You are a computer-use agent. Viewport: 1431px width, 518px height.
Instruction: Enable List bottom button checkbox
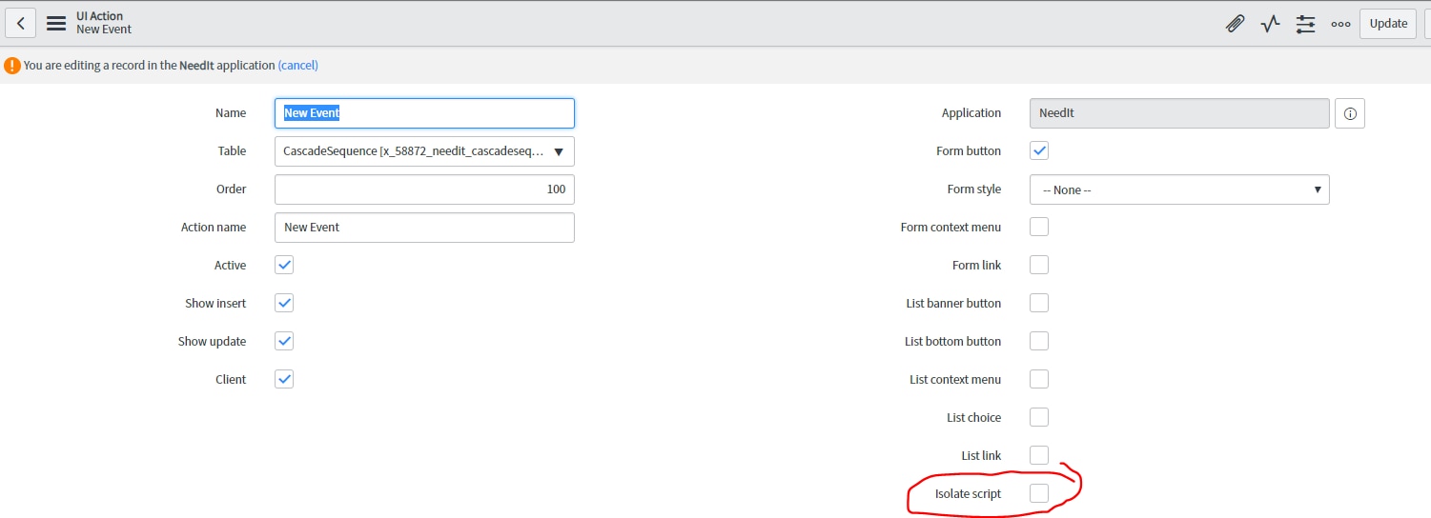click(1039, 341)
